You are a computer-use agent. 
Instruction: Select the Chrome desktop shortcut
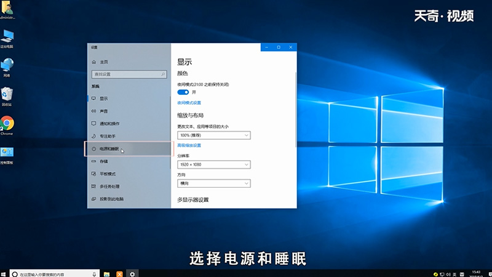tap(7, 126)
